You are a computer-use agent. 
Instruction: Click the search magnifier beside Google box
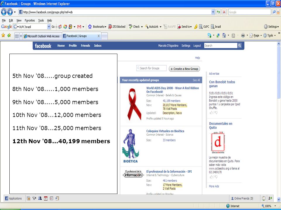coord(274,12)
